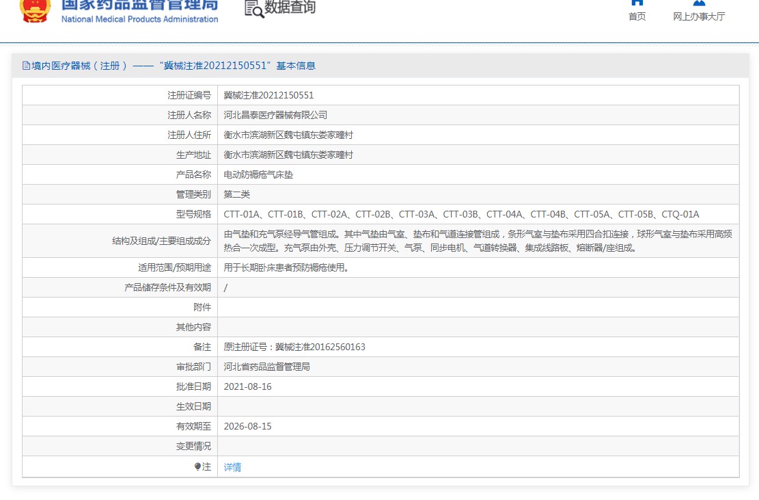Click the 适用范围/预期用途 label
Image resolution: width=759 pixels, height=500 pixels.
tap(175, 267)
